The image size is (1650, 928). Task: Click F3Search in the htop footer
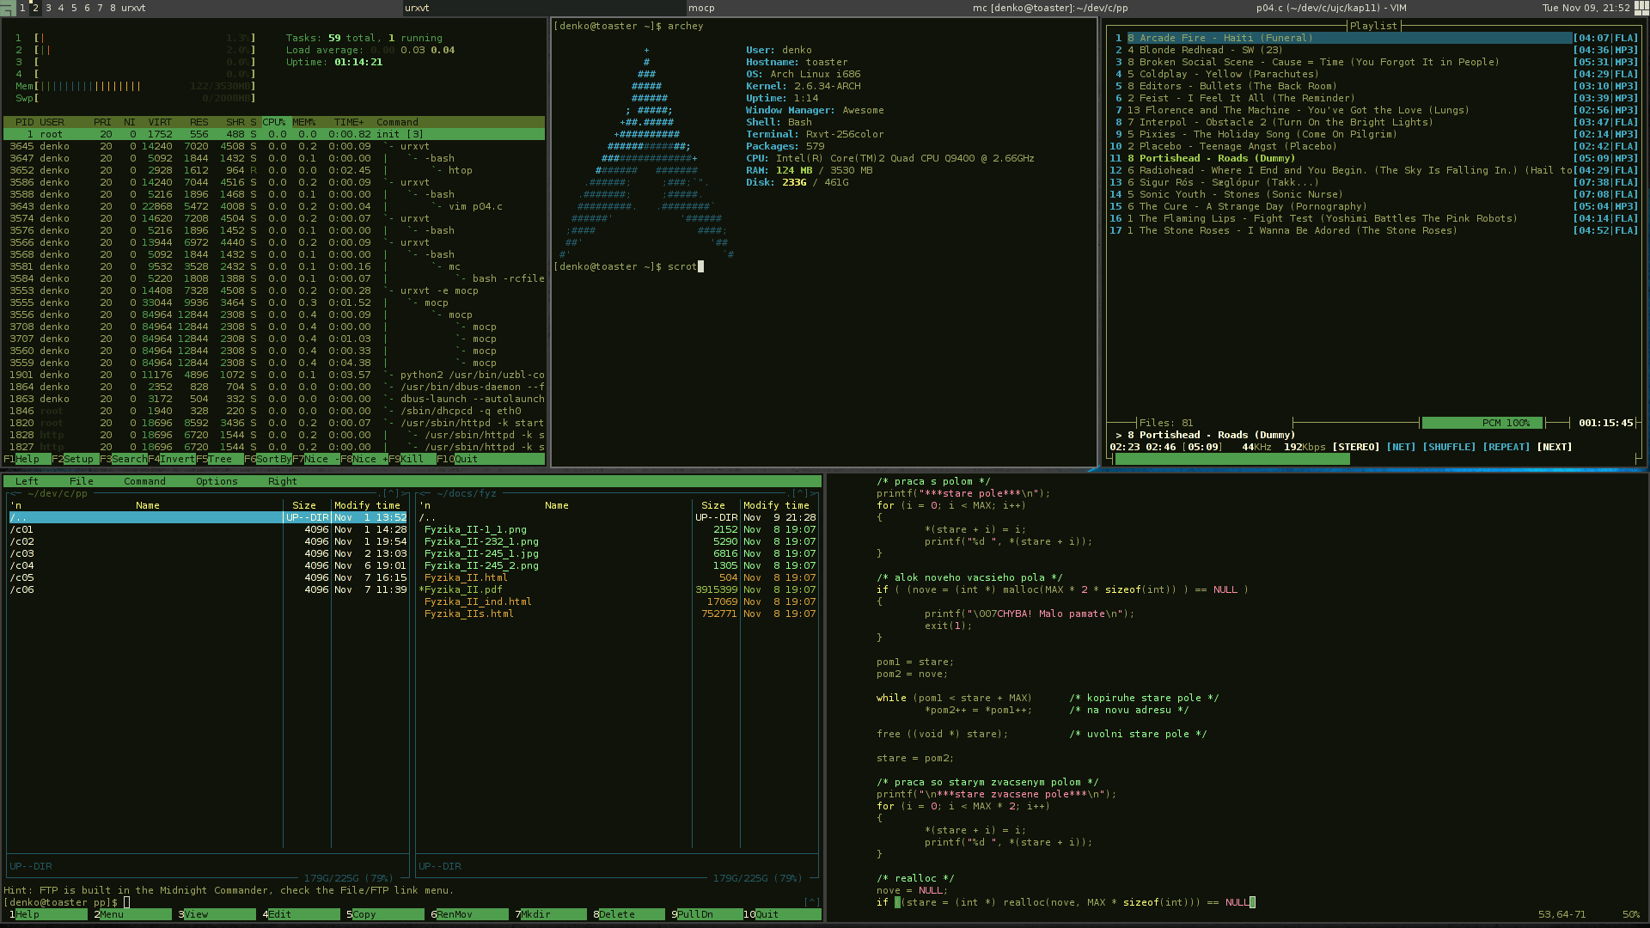124,459
